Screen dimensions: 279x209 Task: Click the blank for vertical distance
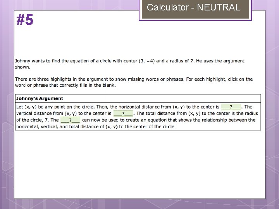click(123, 113)
